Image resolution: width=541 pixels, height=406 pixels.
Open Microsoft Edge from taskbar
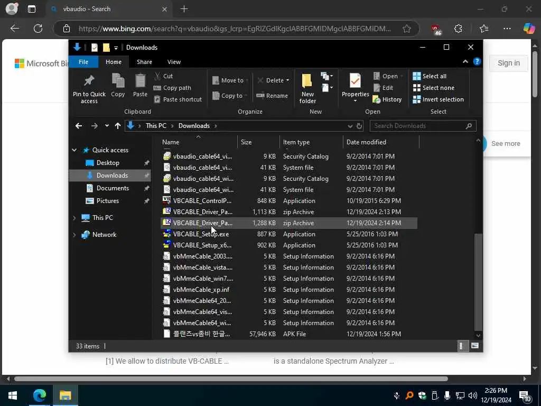click(x=39, y=395)
